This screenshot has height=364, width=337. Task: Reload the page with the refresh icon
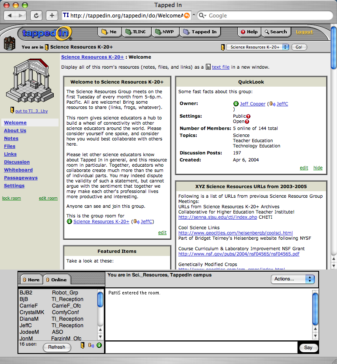[36, 15]
